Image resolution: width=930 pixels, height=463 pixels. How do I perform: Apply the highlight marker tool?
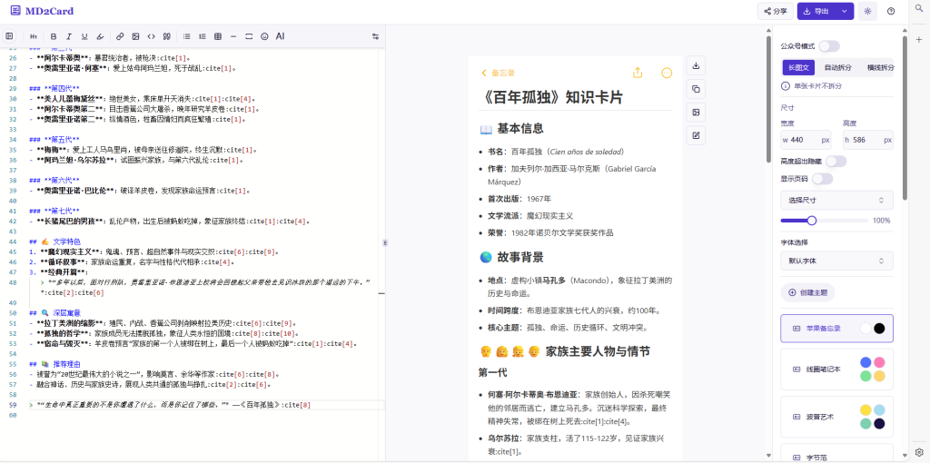[x=100, y=36]
